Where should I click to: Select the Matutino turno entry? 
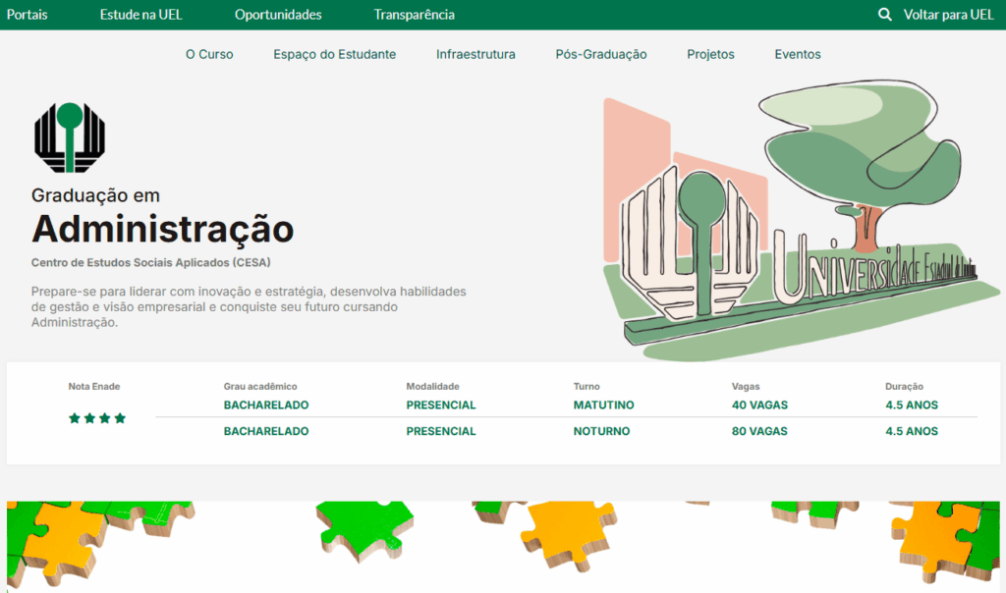603,405
